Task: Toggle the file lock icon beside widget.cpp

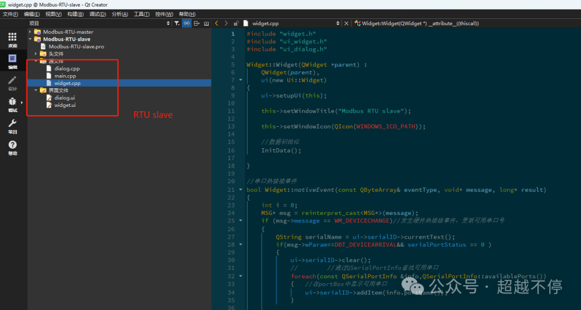Action: pos(236,23)
